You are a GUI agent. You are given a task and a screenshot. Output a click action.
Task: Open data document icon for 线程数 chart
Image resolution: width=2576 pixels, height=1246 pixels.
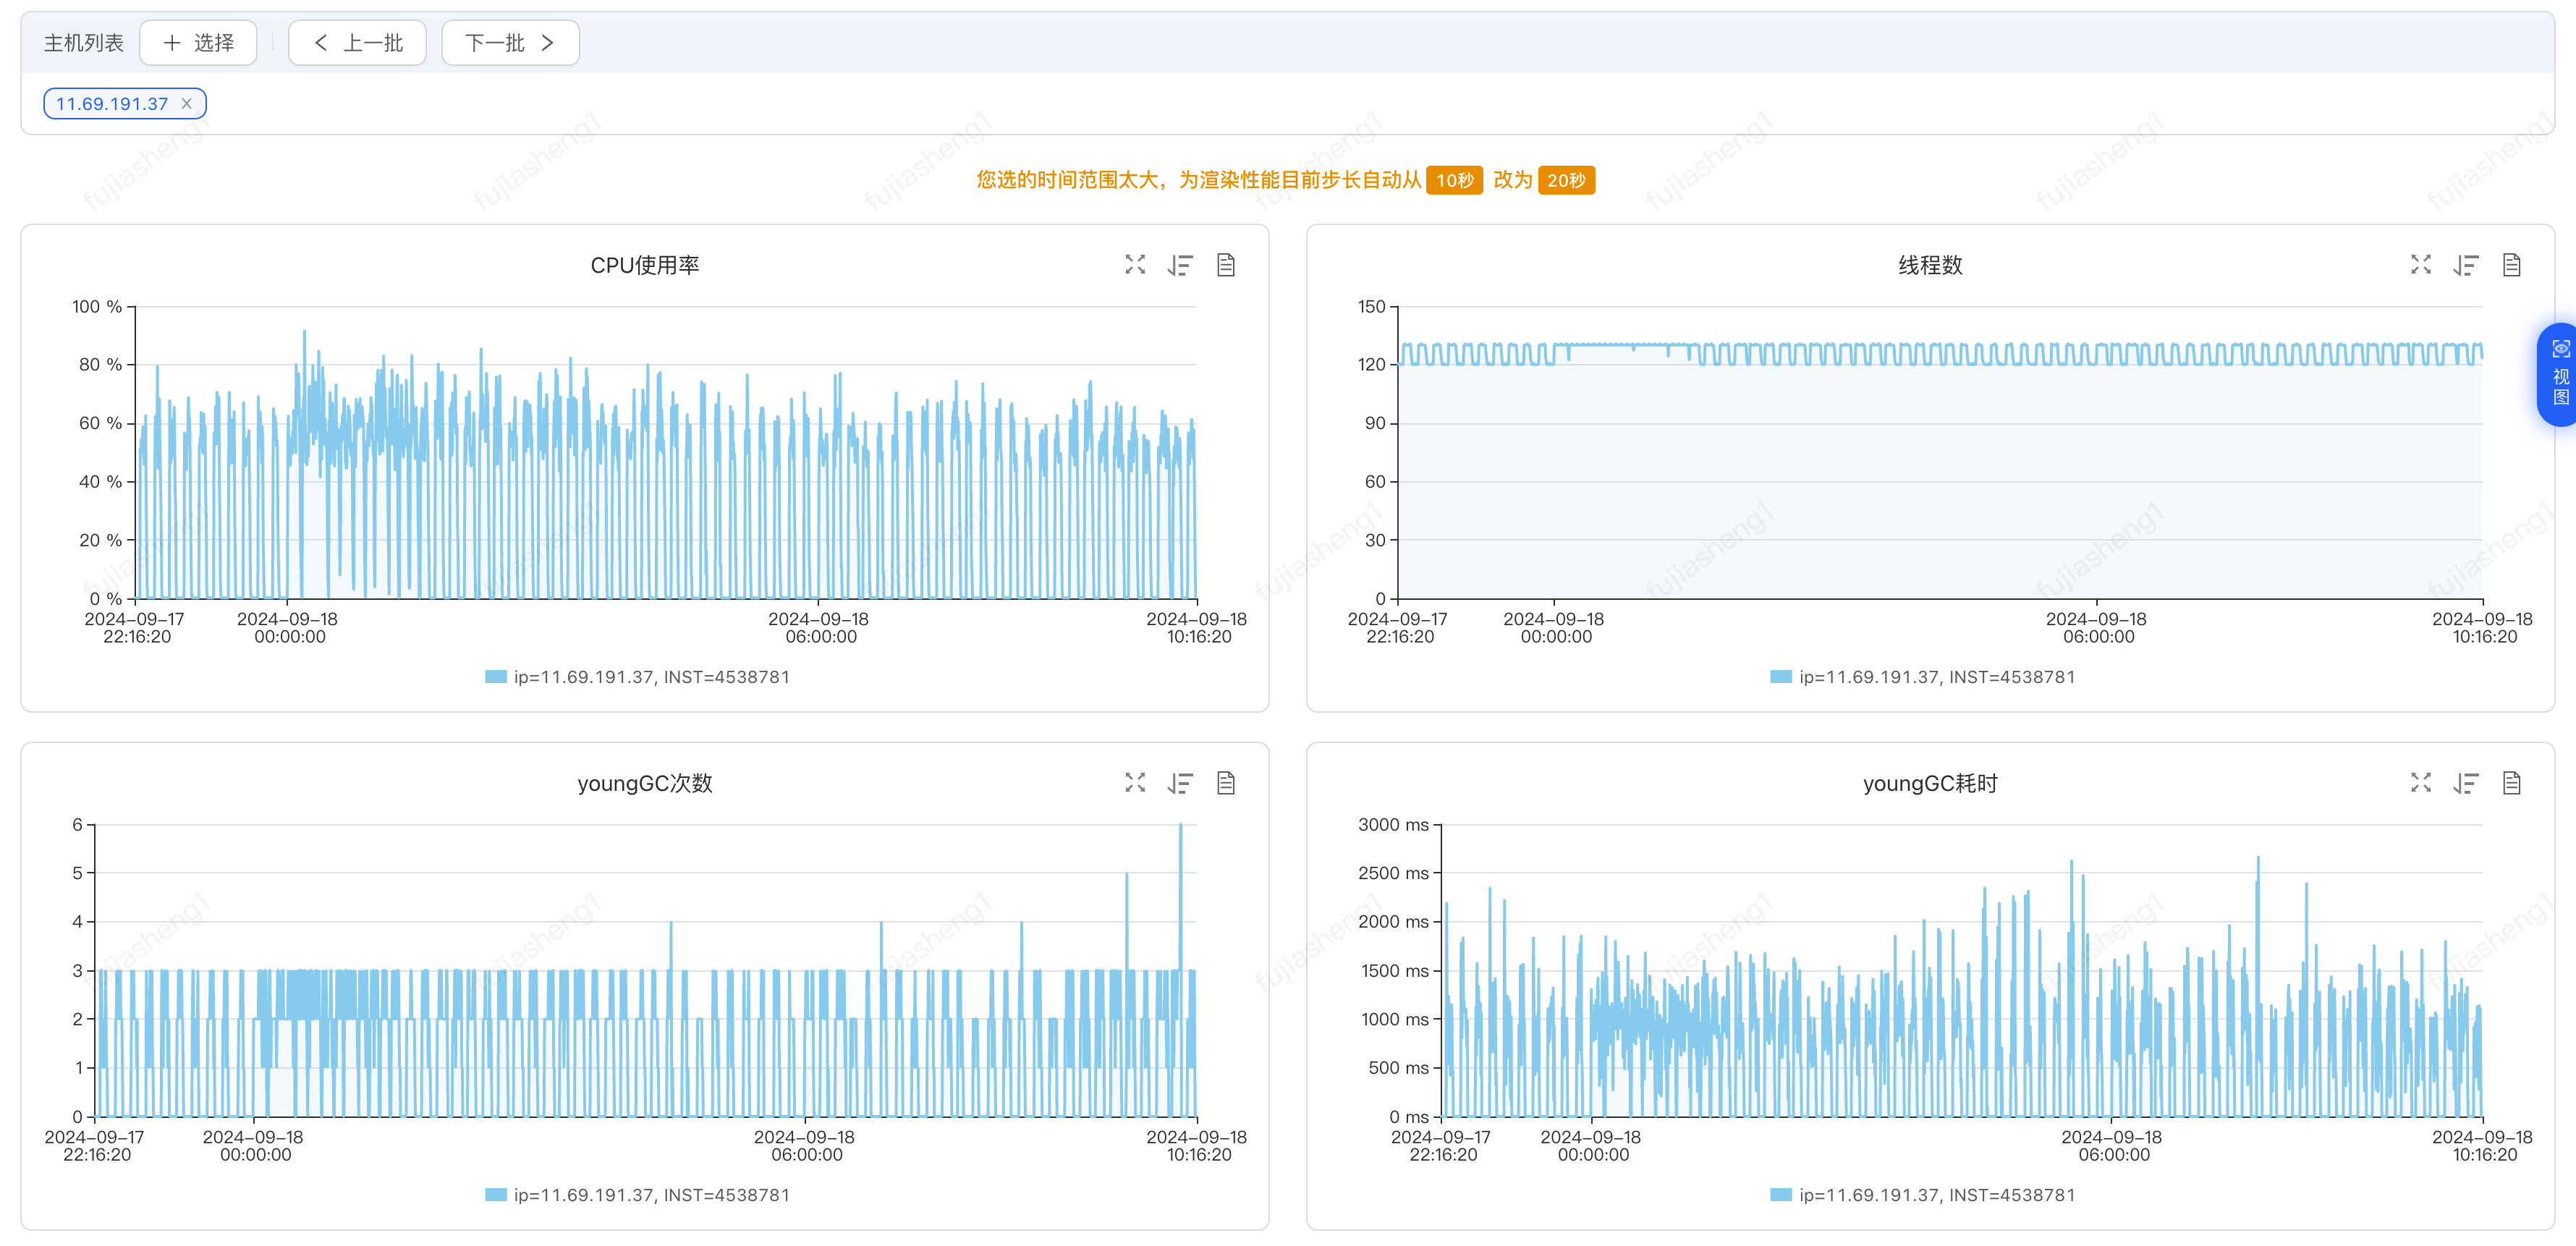point(2511,265)
